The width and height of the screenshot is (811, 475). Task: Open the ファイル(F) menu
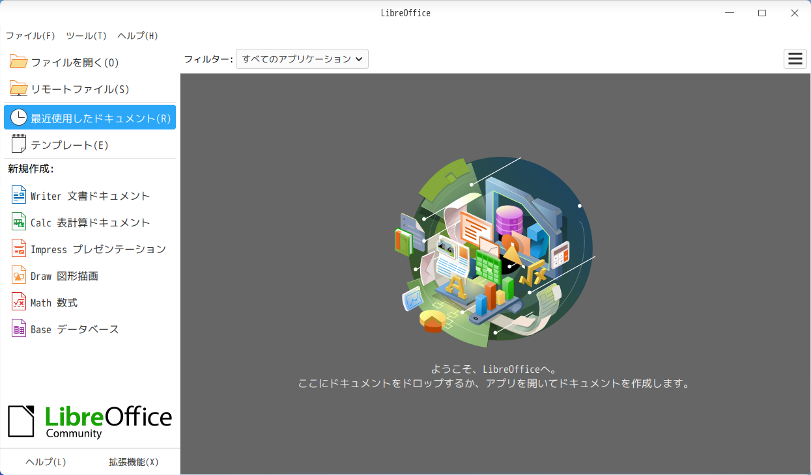coord(30,36)
